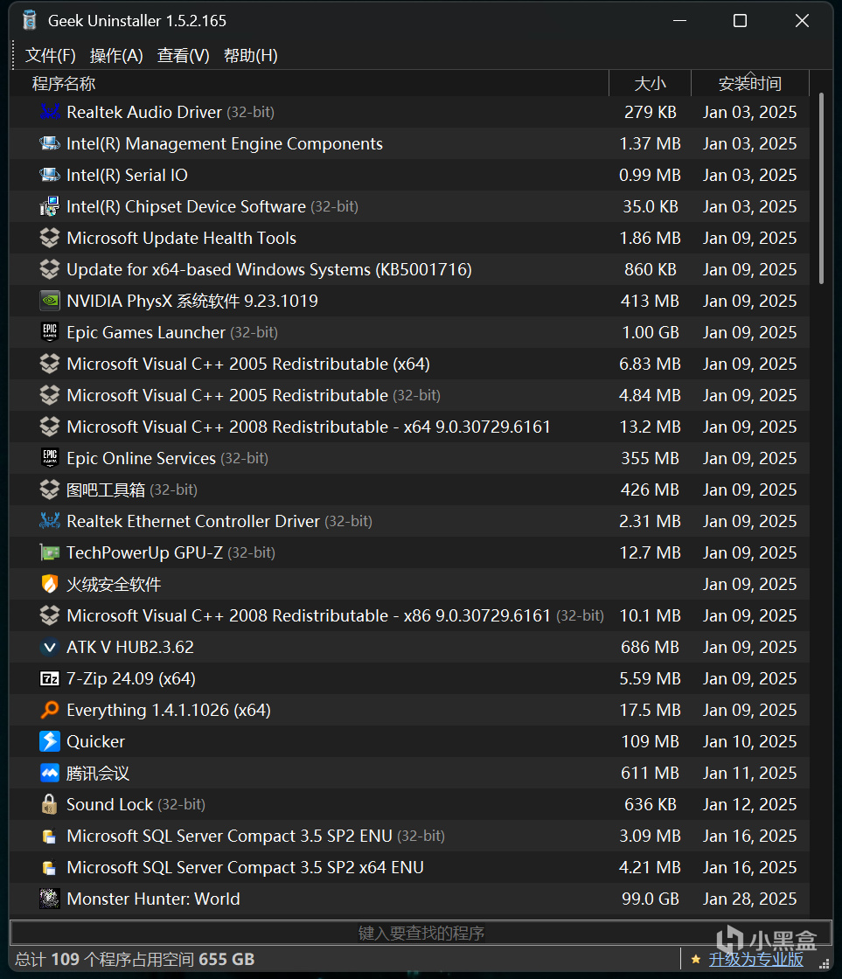Click the TechPowerUp GPU-Z icon
Image resolution: width=842 pixels, height=979 pixels.
[50, 552]
